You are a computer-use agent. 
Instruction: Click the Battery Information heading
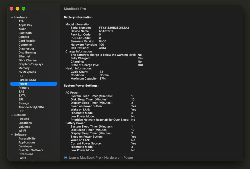coord(78,17)
